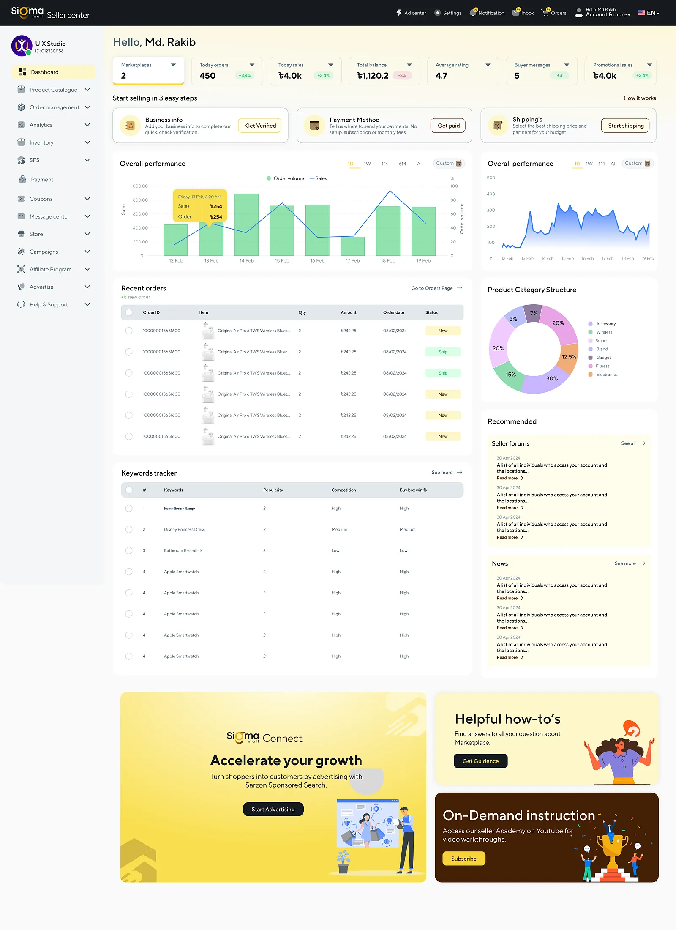Open the EN language dropdown
The width and height of the screenshot is (676, 930).
click(x=649, y=13)
